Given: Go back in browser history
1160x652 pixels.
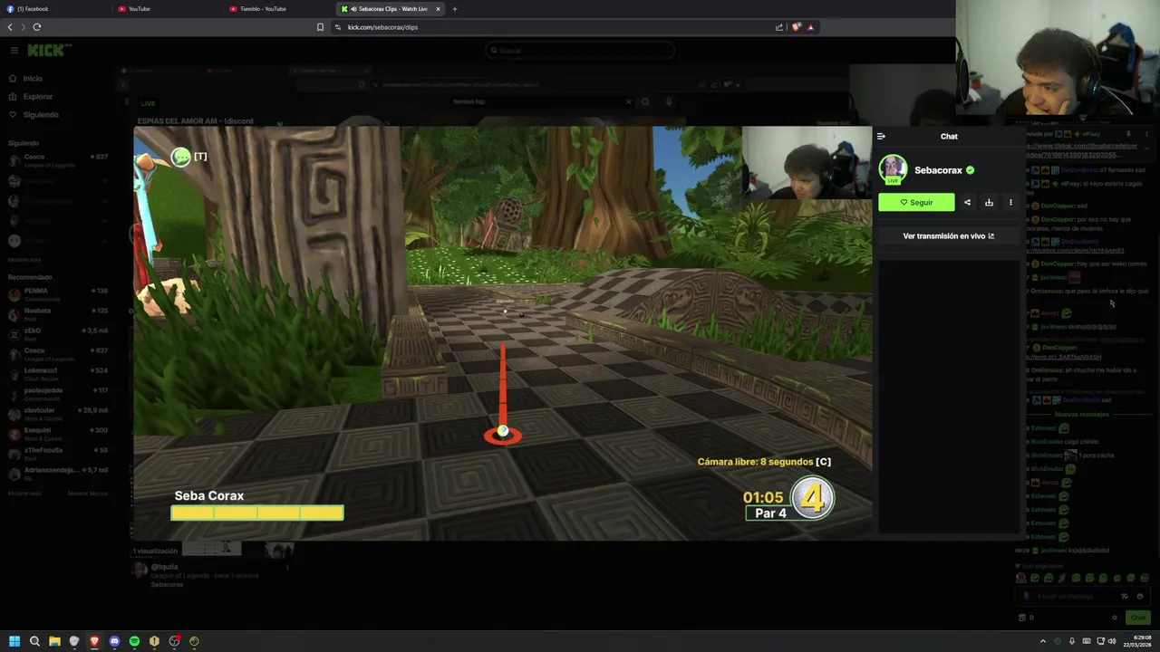Looking at the screenshot, I should click(x=10, y=27).
